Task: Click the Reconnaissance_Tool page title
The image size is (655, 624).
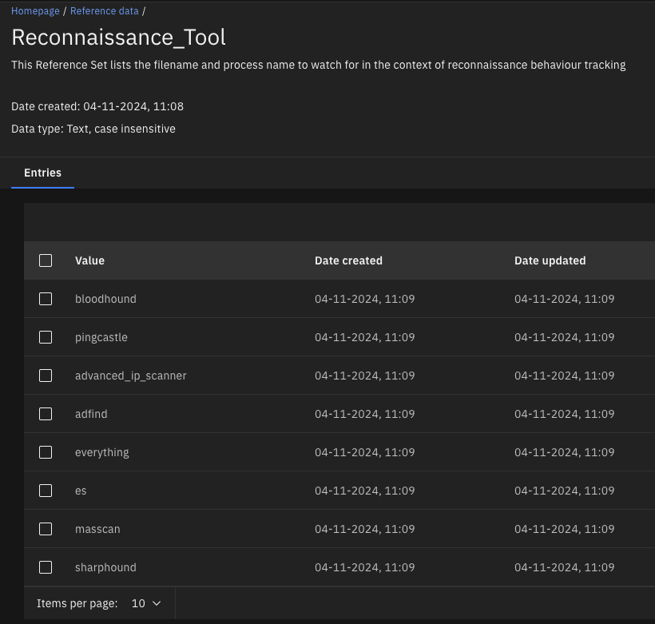Action: [117, 37]
